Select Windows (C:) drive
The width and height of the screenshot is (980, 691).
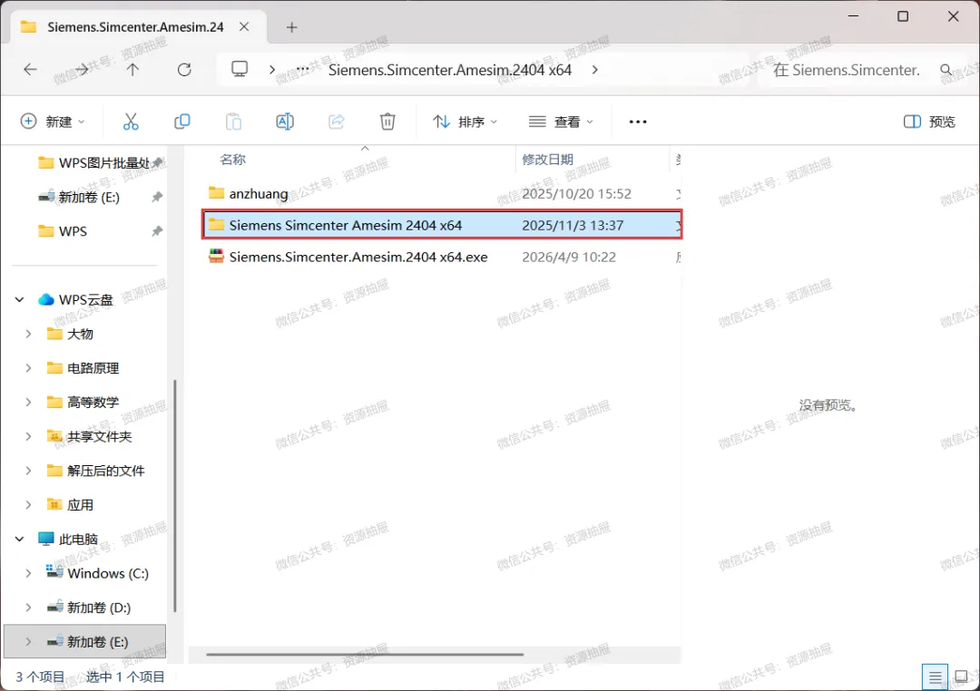[x=97, y=573]
